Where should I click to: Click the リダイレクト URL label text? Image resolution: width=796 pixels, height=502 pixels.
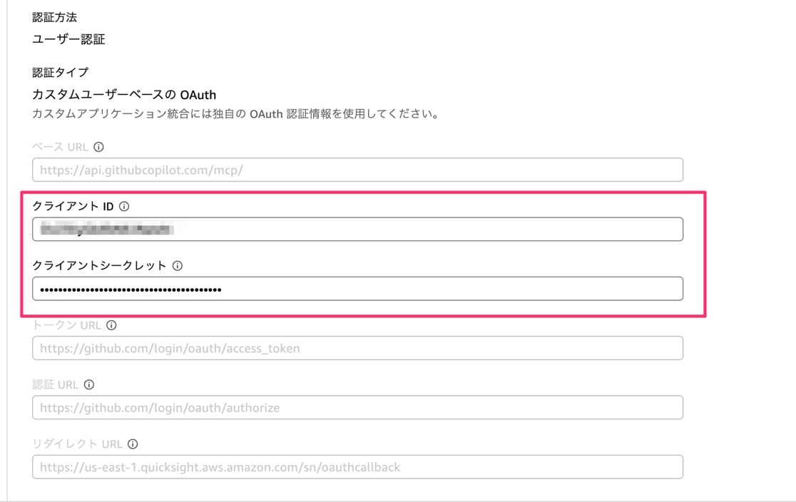pos(77,444)
